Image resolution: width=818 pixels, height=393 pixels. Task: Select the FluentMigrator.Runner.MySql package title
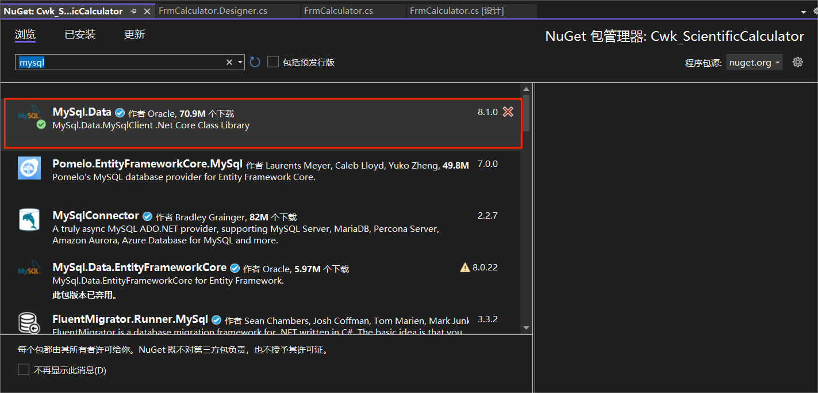(130, 319)
